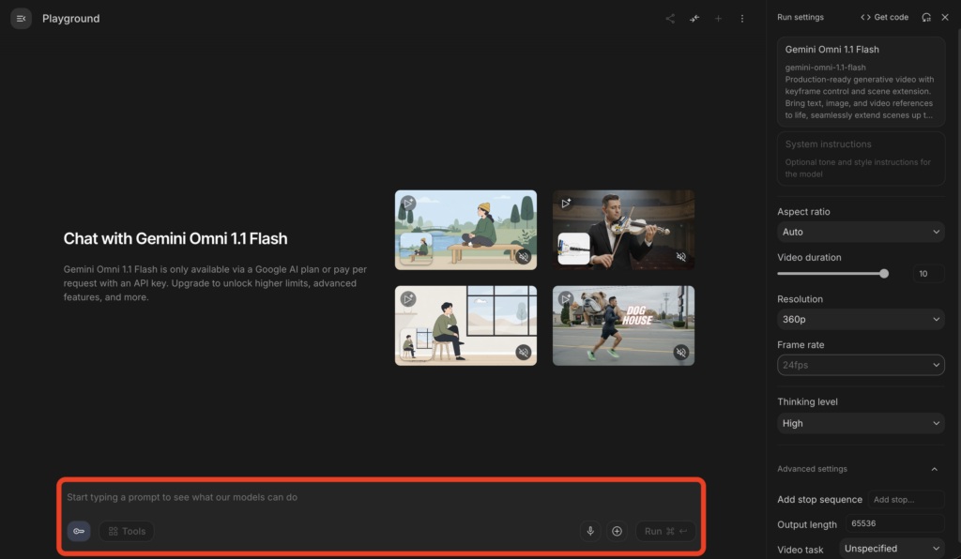Open the Dog House runner thumbnail
The width and height of the screenshot is (961, 559).
click(623, 325)
